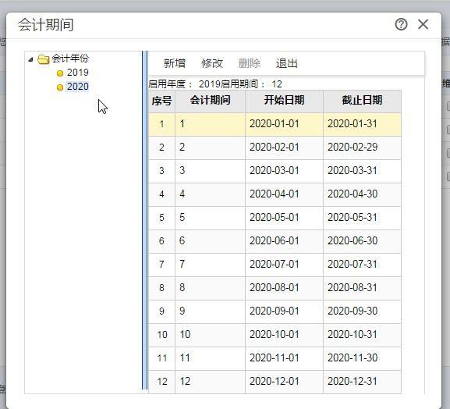
Task: Select end date cell 2020-06-30
Action: click(x=362, y=241)
